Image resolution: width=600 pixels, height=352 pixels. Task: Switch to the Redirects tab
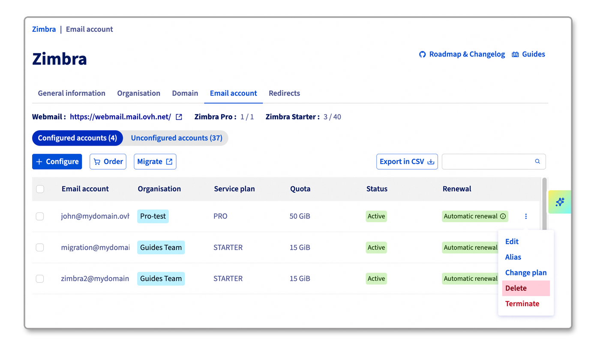coord(284,93)
